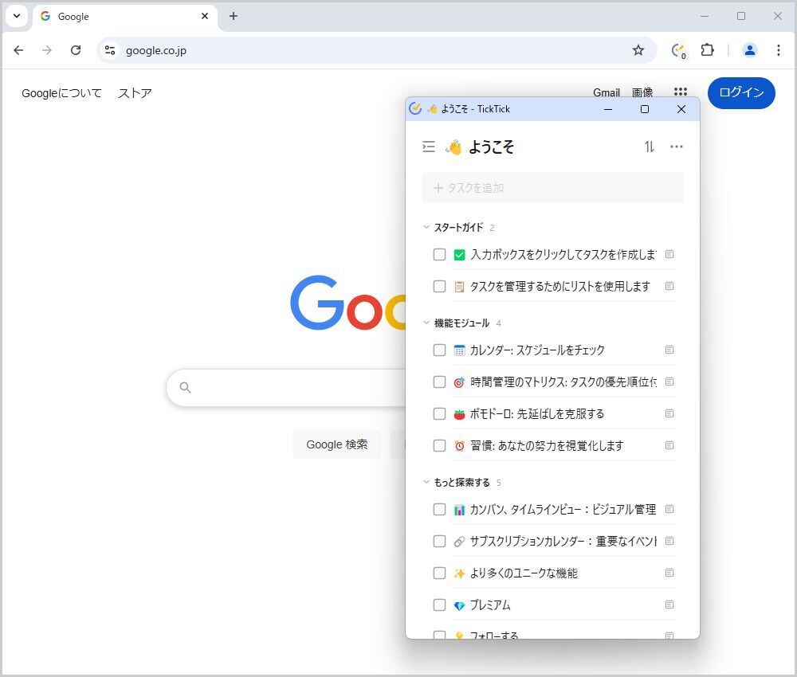
Task: Open the より多くのユニークな機能 task text
Action: [524, 573]
